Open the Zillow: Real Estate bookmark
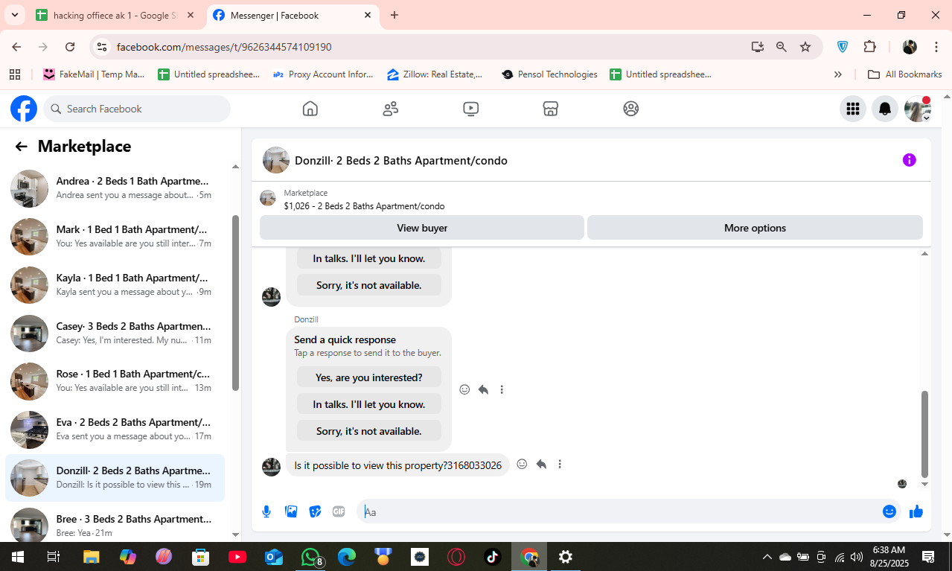This screenshot has height=571, width=952. [435, 74]
